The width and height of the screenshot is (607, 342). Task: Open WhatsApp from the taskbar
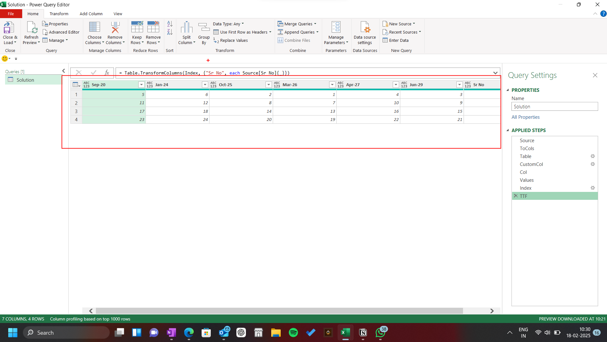[380, 332]
